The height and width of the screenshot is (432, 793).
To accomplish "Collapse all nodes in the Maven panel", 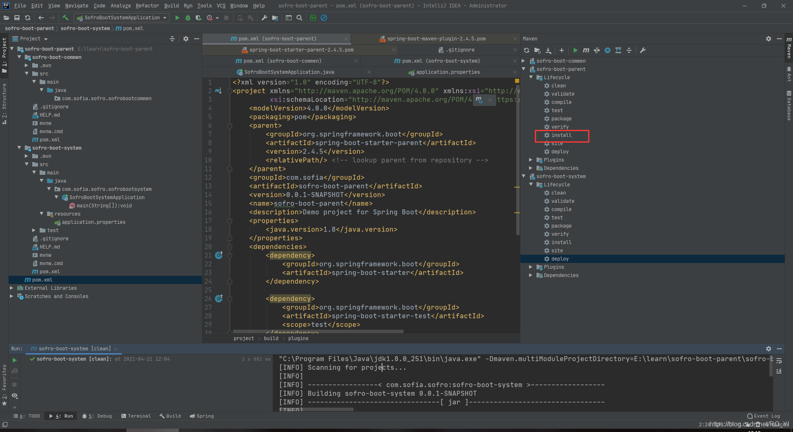I will [x=629, y=50].
